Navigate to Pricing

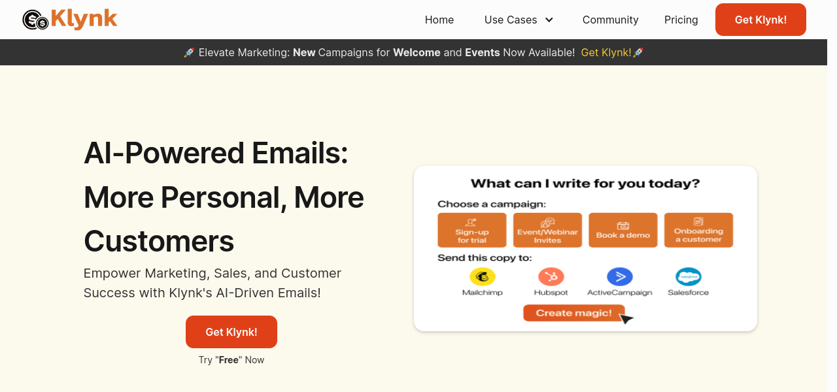[x=681, y=20]
